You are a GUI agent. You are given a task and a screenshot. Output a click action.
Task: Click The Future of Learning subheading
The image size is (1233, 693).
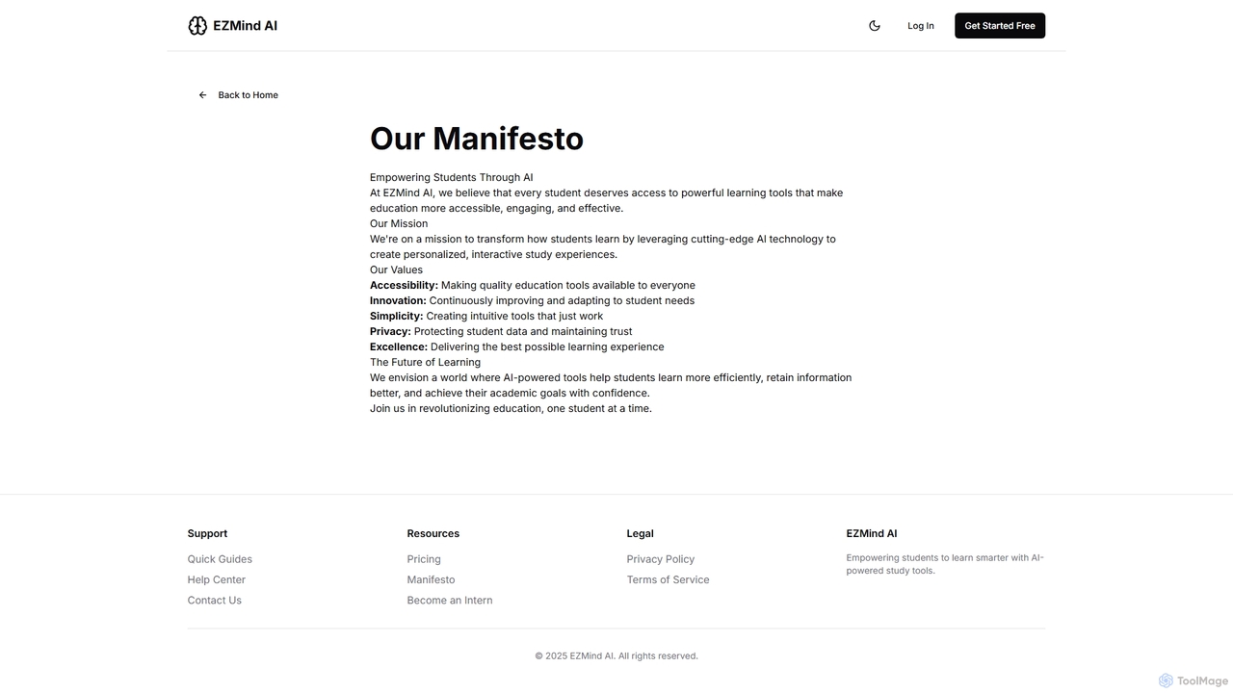pyautogui.click(x=425, y=363)
